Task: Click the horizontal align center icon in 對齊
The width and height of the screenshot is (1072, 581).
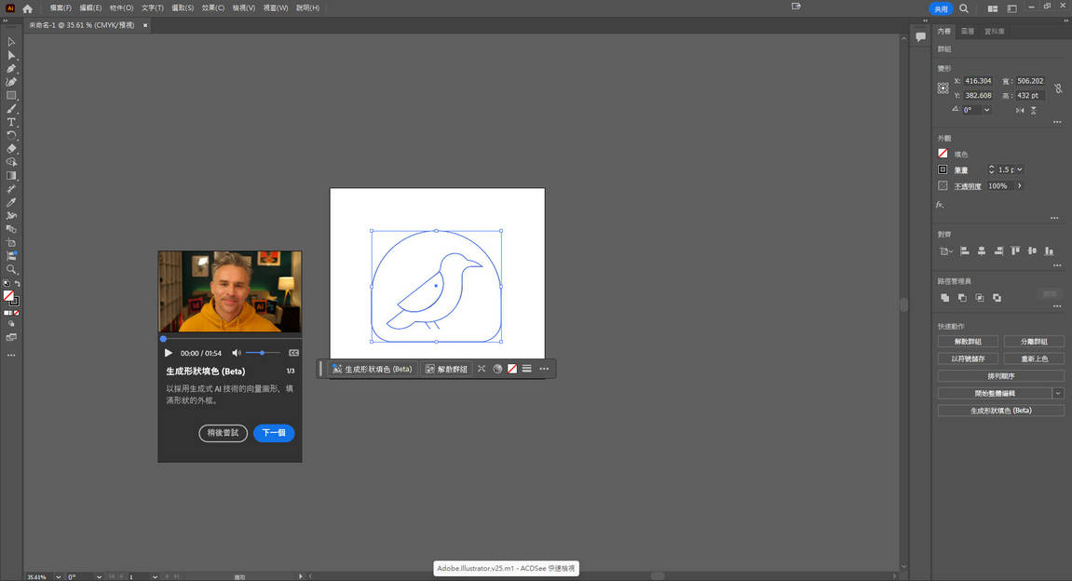Action: coord(983,251)
